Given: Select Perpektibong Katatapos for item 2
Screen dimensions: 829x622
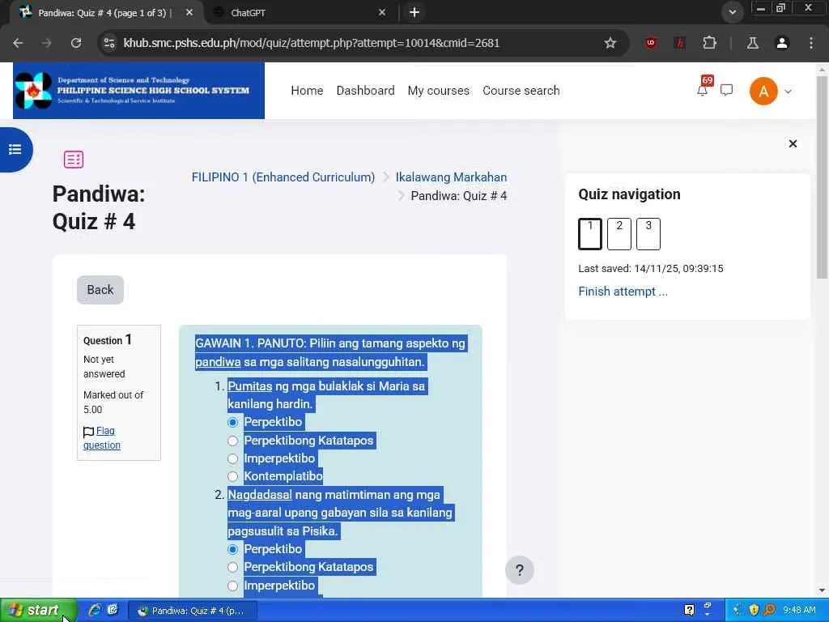Looking at the screenshot, I should coord(232,567).
